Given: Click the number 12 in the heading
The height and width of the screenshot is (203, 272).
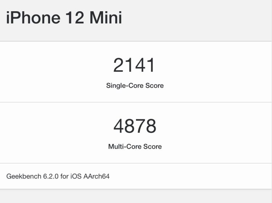Looking at the screenshot, I should pos(75,18).
